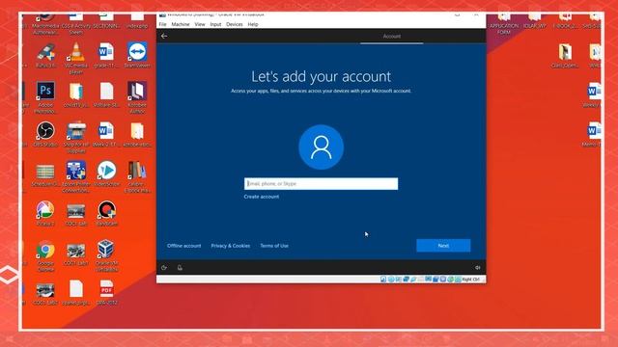Open the Schedule spreadsheet icon on desktop

(45, 174)
